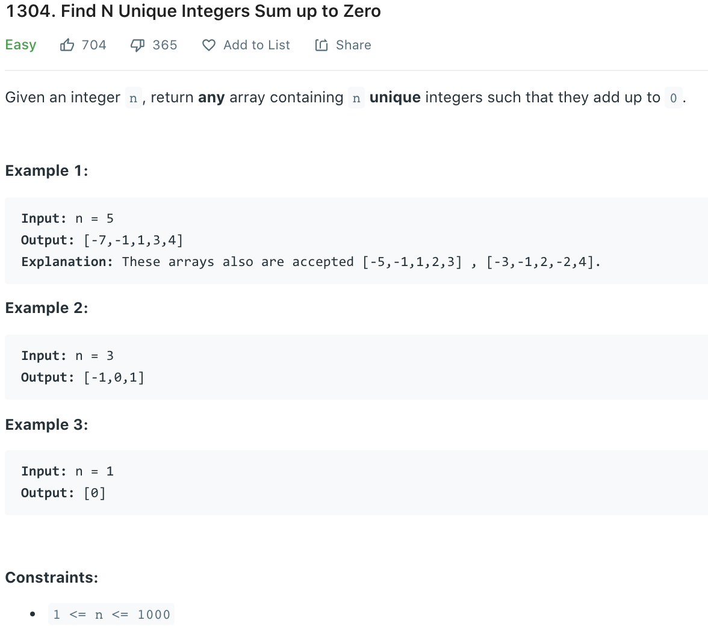This screenshot has height=626, width=708.
Task: Select the inline code token n
Action: (133, 98)
